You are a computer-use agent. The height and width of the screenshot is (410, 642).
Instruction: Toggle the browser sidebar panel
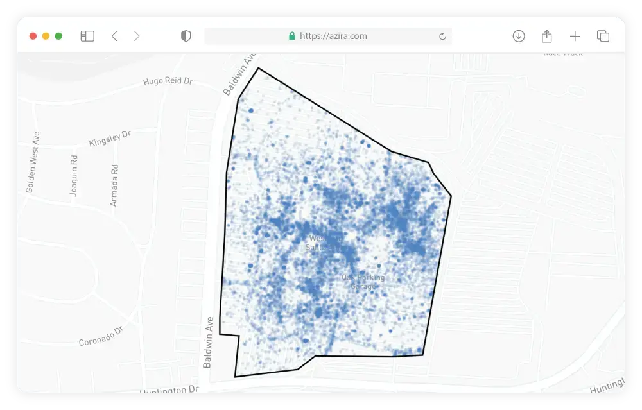[x=88, y=35]
